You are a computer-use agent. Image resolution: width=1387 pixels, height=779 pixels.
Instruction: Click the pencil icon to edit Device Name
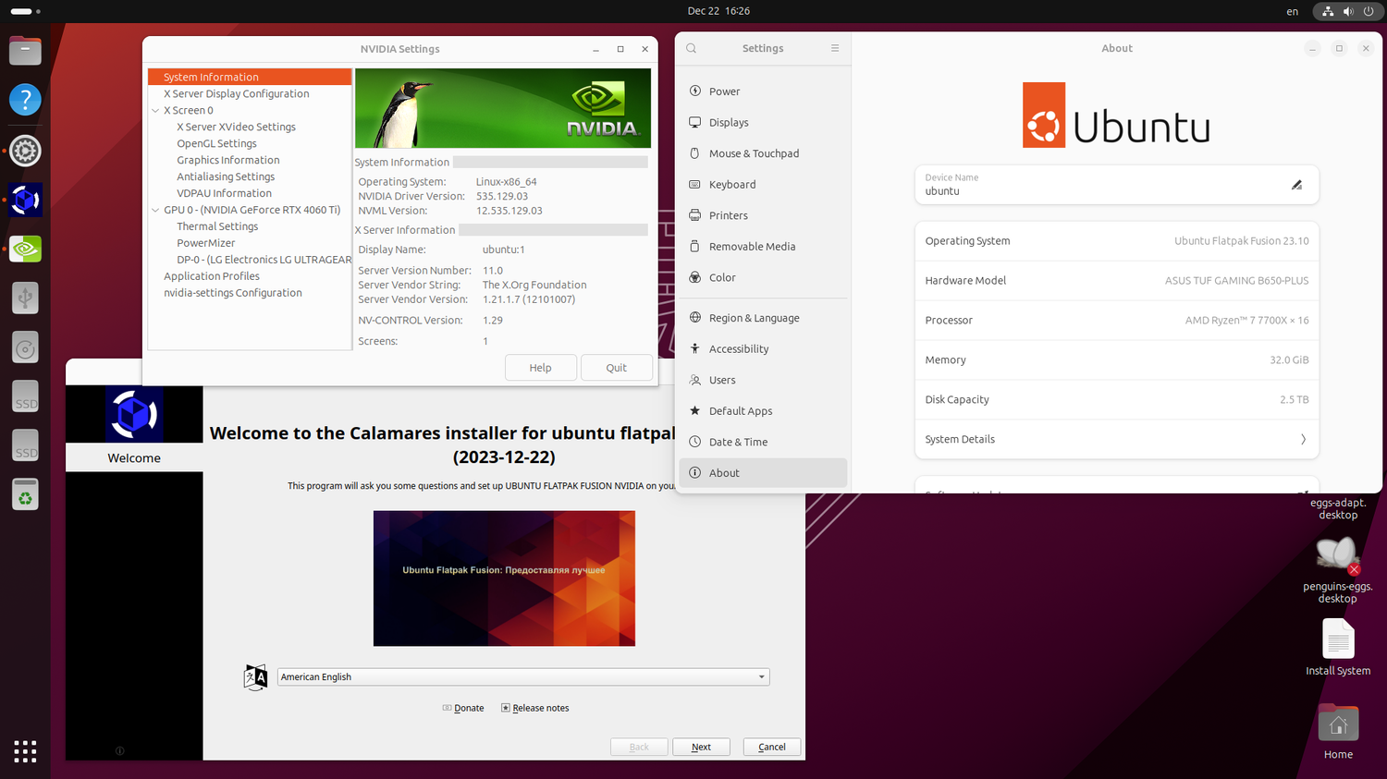(x=1296, y=185)
